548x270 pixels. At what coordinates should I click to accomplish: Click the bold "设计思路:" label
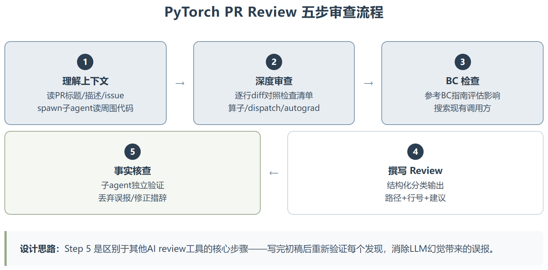[40, 249]
